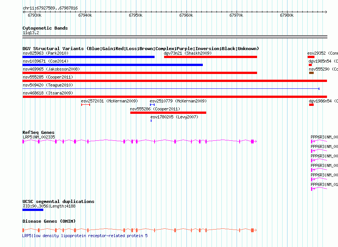
Task: Click the 67970k ruler tick label
Action: [237, 16]
